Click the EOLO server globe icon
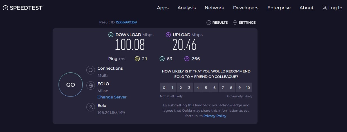Viewport: 347px width, 132px height. [91, 85]
